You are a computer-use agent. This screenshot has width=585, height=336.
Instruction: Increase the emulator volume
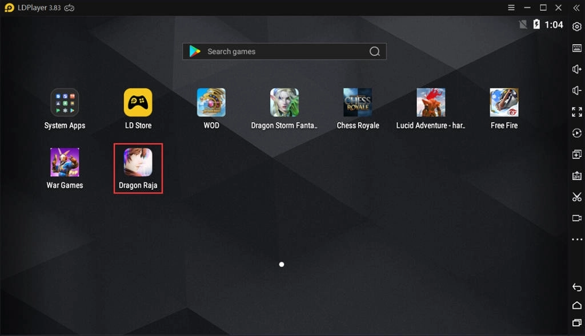577,69
